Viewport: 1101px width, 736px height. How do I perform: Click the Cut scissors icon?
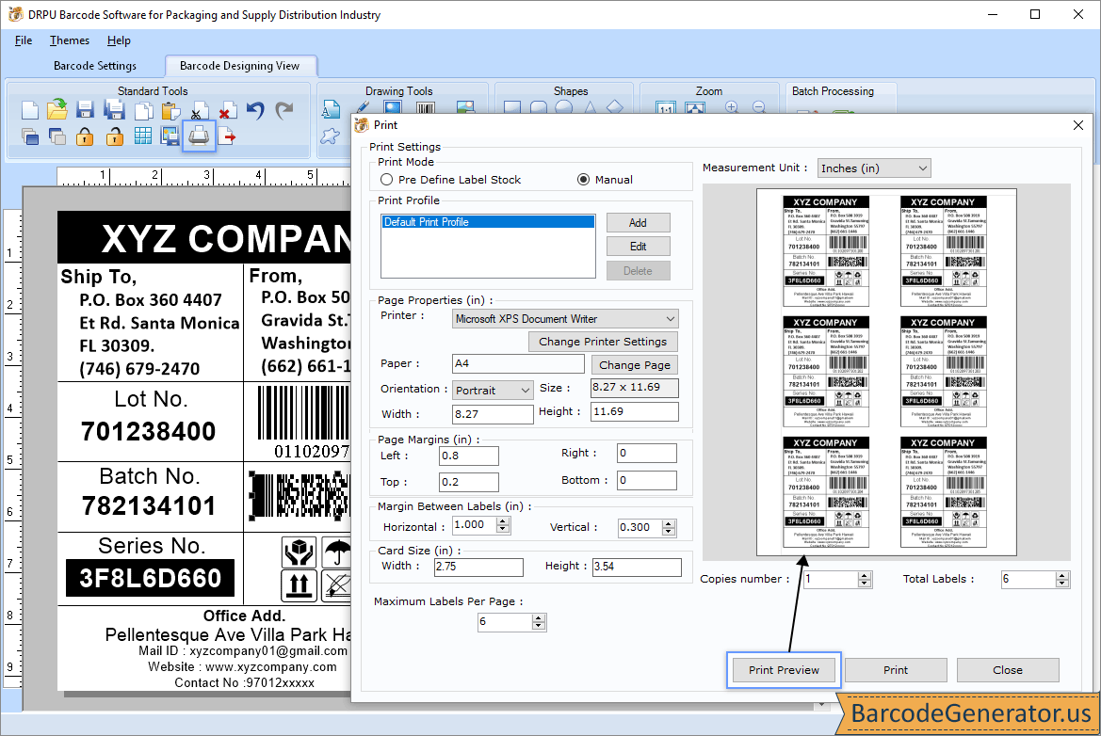click(199, 112)
